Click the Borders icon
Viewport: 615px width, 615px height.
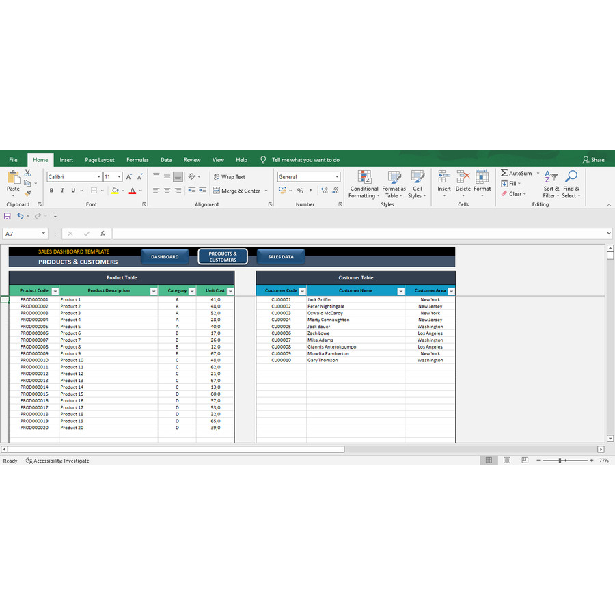point(94,191)
